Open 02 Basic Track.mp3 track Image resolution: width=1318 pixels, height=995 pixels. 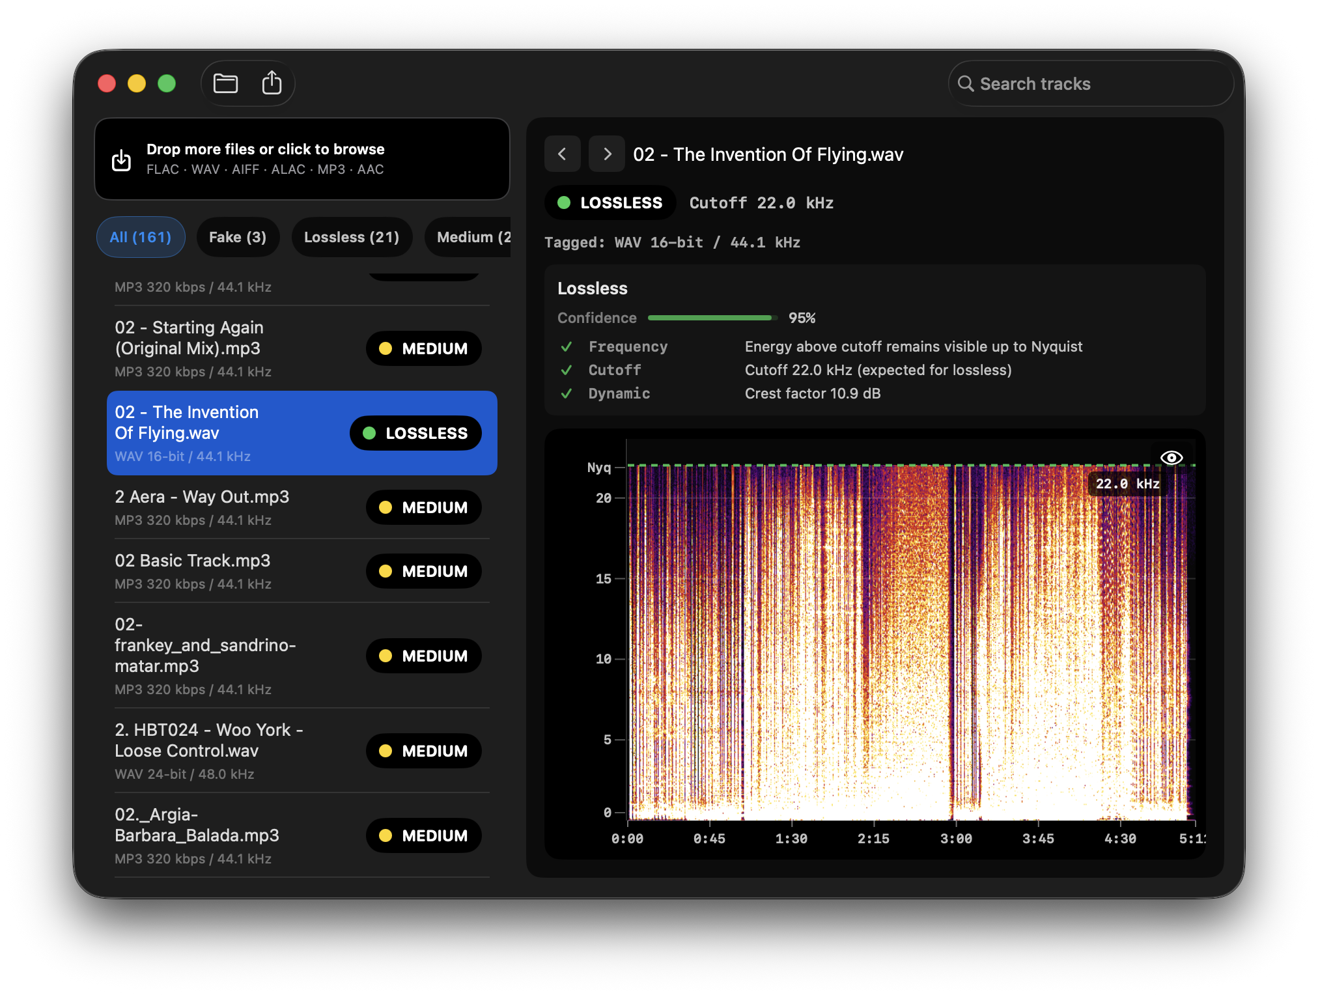pos(302,571)
